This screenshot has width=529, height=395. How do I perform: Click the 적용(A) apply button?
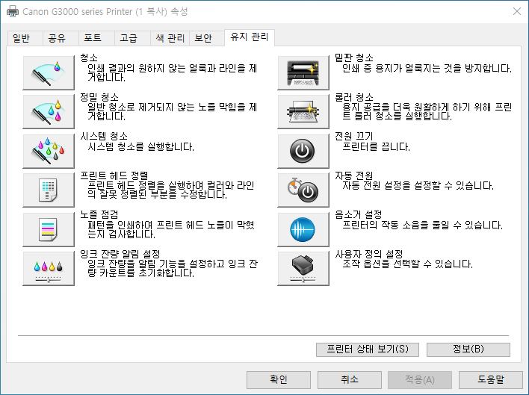coord(420,380)
